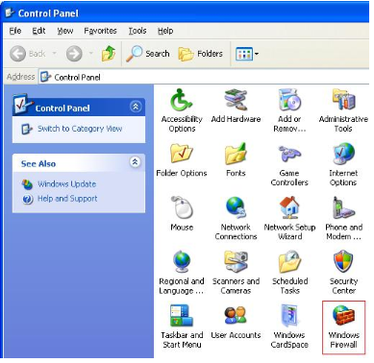Open Regional and Language options icon
374x363 pixels.
tap(182, 273)
